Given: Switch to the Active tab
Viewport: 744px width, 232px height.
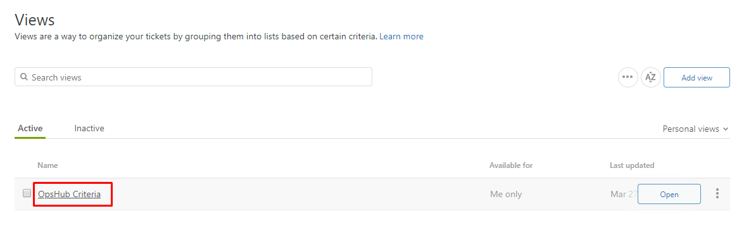Looking at the screenshot, I should pyautogui.click(x=30, y=128).
